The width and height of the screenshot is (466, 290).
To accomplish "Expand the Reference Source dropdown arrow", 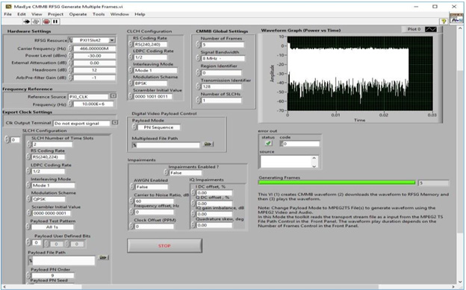I will pos(113,96).
